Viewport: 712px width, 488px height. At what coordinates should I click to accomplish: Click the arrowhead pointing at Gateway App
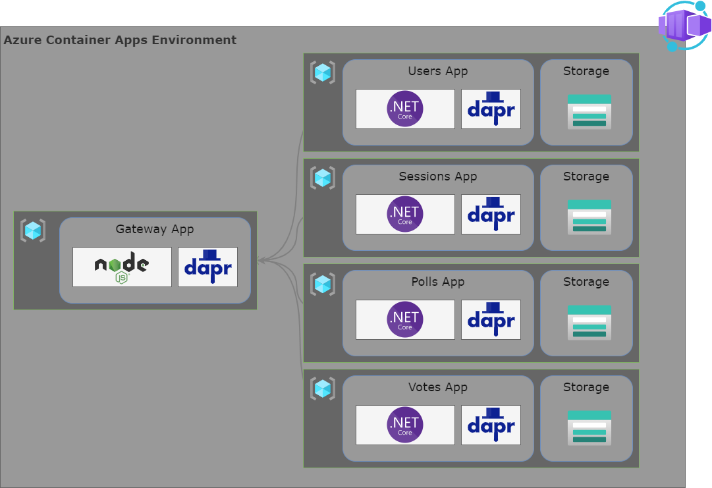pyautogui.click(x=261, y=261)
